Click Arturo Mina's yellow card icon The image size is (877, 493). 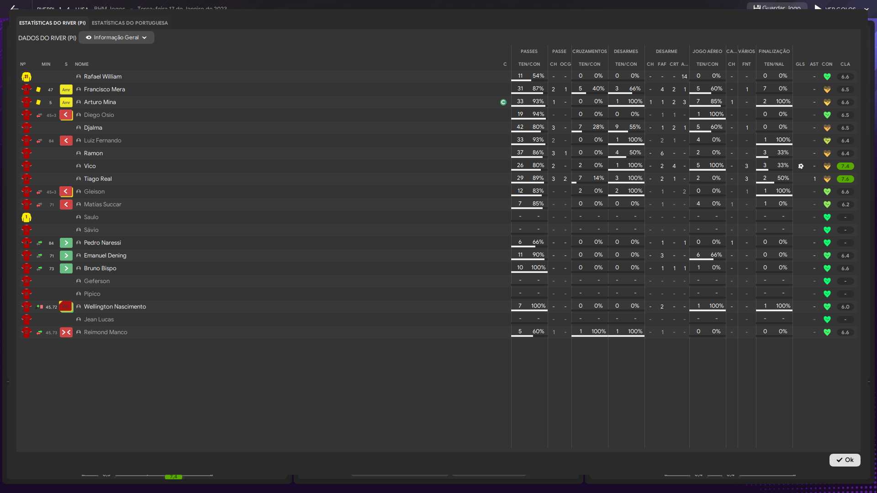(x=38, y=102)
